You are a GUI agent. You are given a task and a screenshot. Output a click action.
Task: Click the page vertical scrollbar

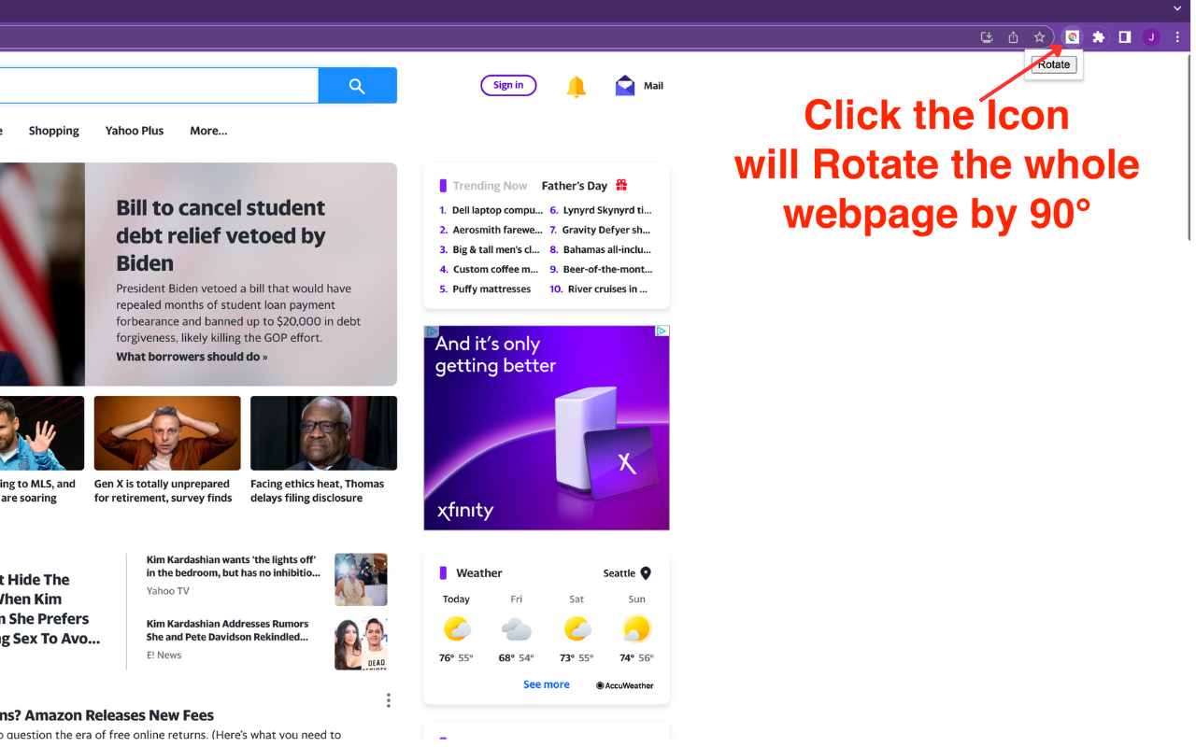[x=1189, y=149]
